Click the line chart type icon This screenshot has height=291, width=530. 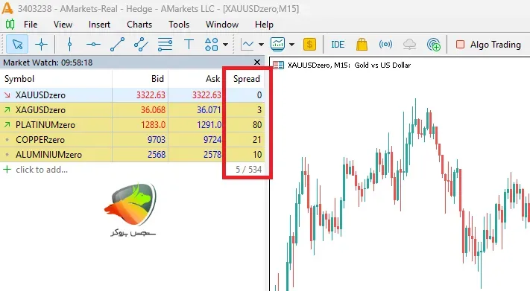pos(247,44)
